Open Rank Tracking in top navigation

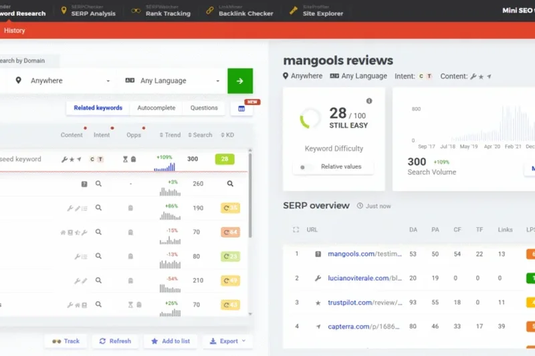161,11
